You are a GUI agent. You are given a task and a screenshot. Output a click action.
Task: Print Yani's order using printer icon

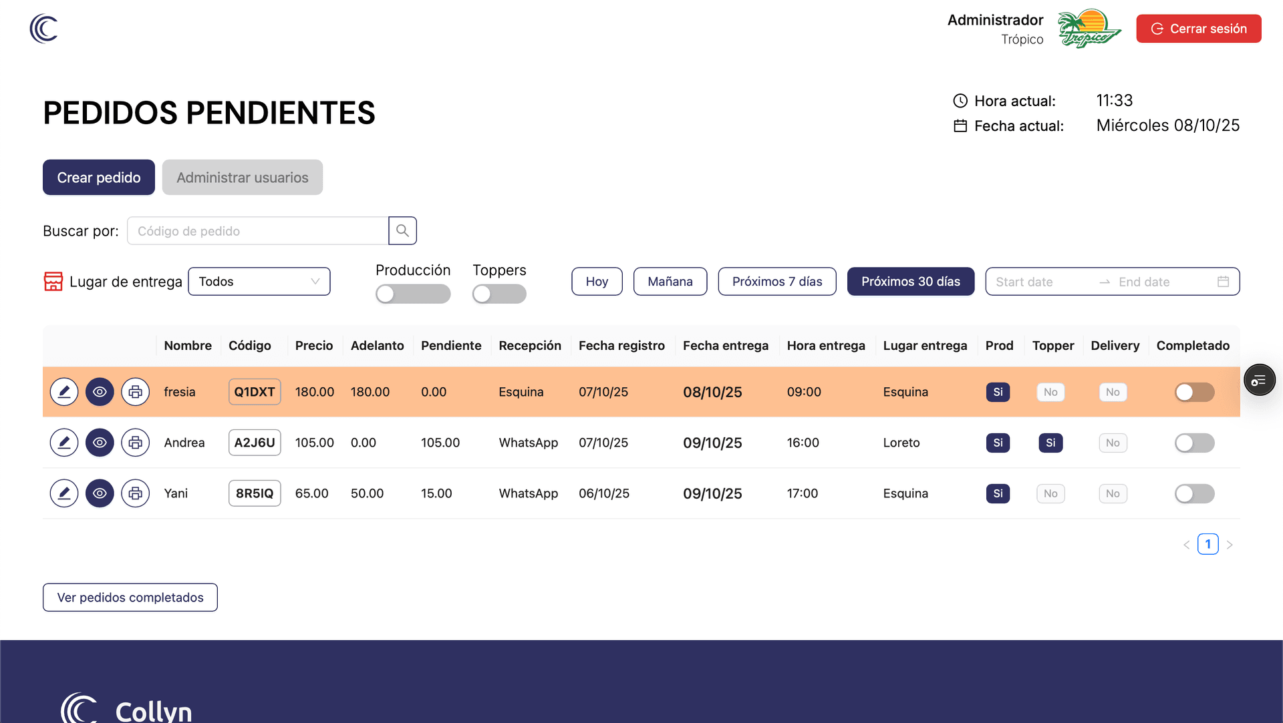coord(135,493)
